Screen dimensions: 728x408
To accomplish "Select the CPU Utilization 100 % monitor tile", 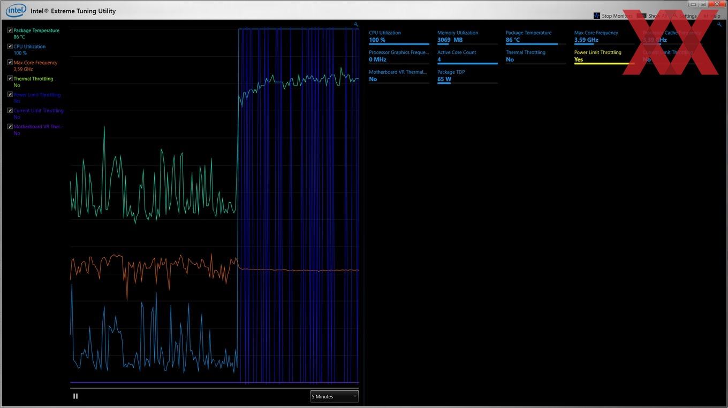I will pos(399,37).
